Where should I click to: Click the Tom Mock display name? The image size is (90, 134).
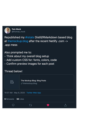pyautogui.click(x=16, y=29)
